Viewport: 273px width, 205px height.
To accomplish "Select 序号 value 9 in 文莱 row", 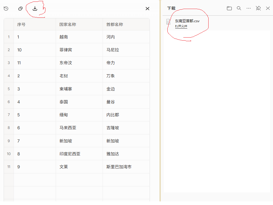I will 35,167.
